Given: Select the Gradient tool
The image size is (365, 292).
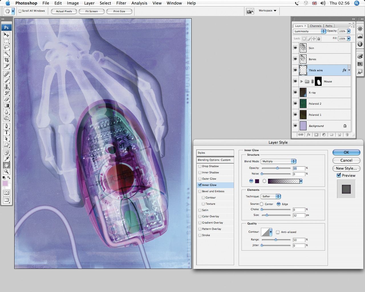Looking at the screenshot, I should coord(7,106).
